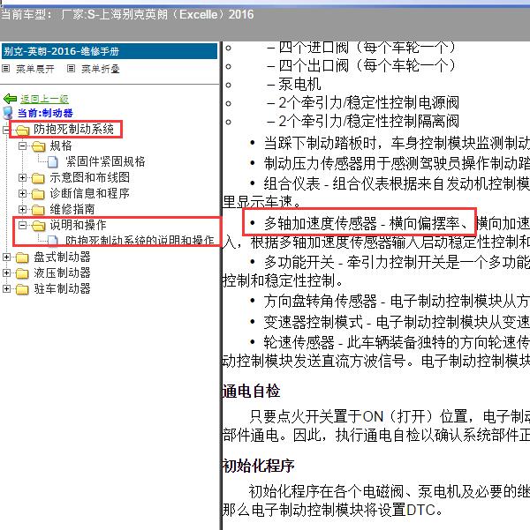This screenshot has width=530, height=530.
Task: Click the 泵电机 list line
Action: click(294, 85)
